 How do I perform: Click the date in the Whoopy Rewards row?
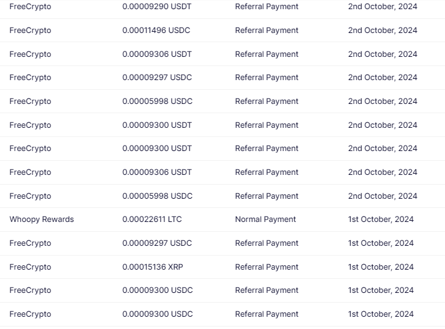point(381,220)
